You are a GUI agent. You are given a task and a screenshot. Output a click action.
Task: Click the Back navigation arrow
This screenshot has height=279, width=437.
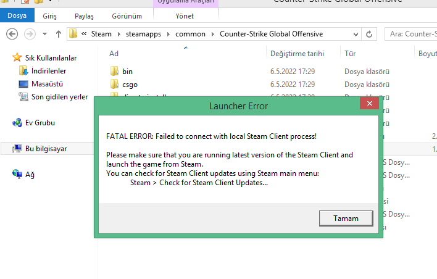click(x=12, y=35)
